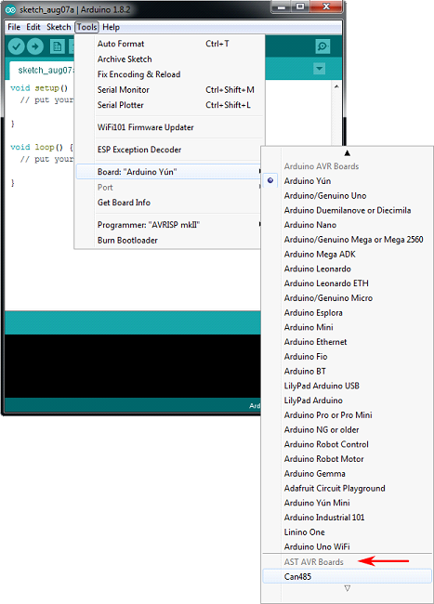Select the sketch_aug07a tab
This screenshot has height=604, width=434.
pyautogui.click(x=45, y=70)
